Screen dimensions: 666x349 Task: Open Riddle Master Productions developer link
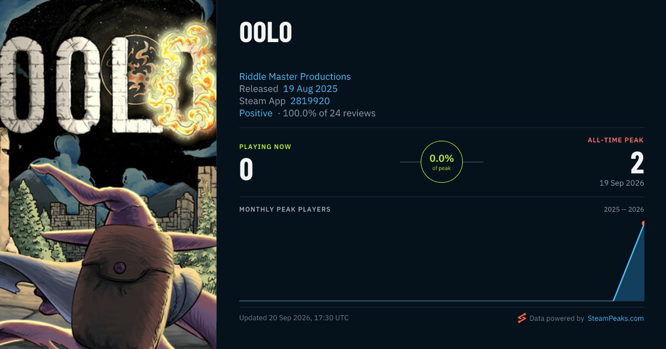coord(295,76)
